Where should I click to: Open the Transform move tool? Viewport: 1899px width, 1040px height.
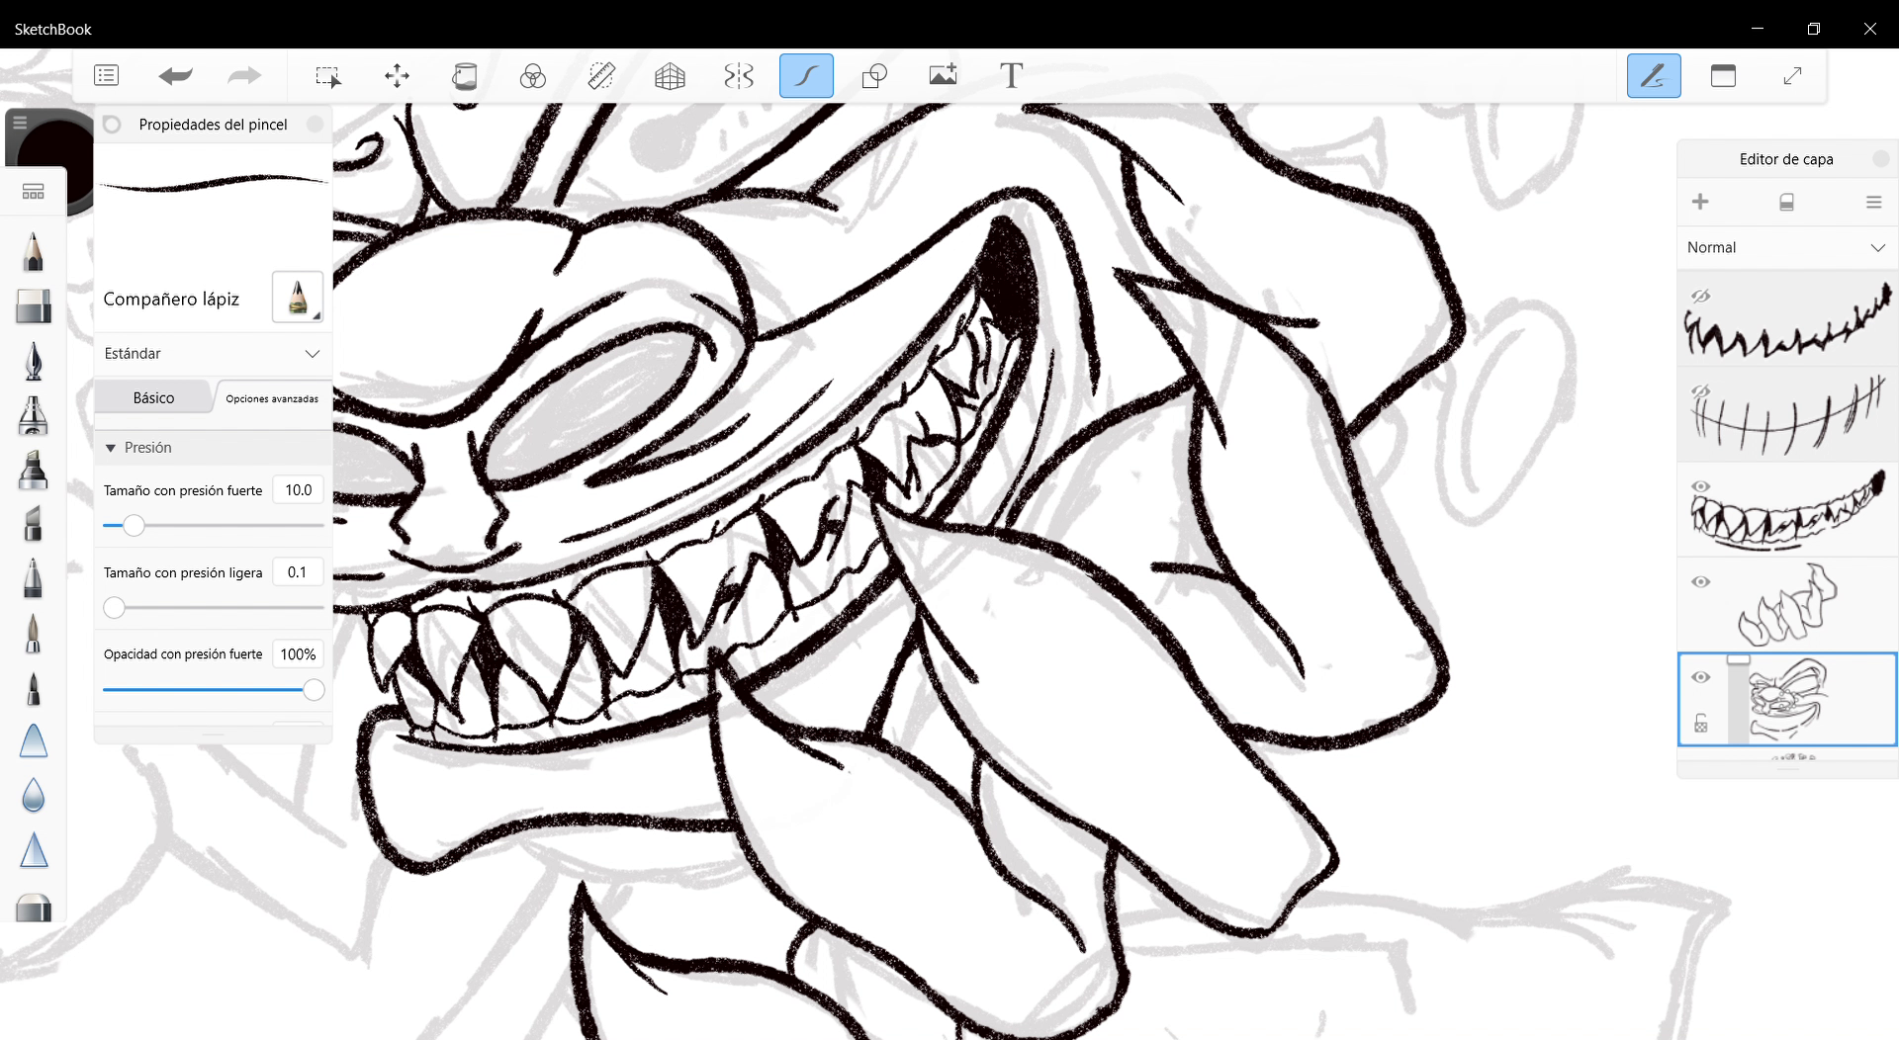pyautogui.click(x=397, y=76)
